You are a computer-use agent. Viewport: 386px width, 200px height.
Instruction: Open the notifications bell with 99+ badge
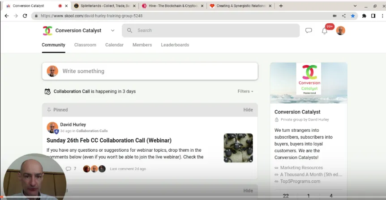coord(325,31)
